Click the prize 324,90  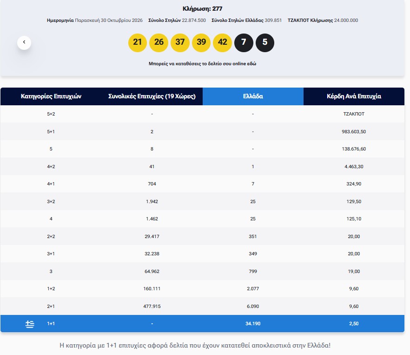354,184
